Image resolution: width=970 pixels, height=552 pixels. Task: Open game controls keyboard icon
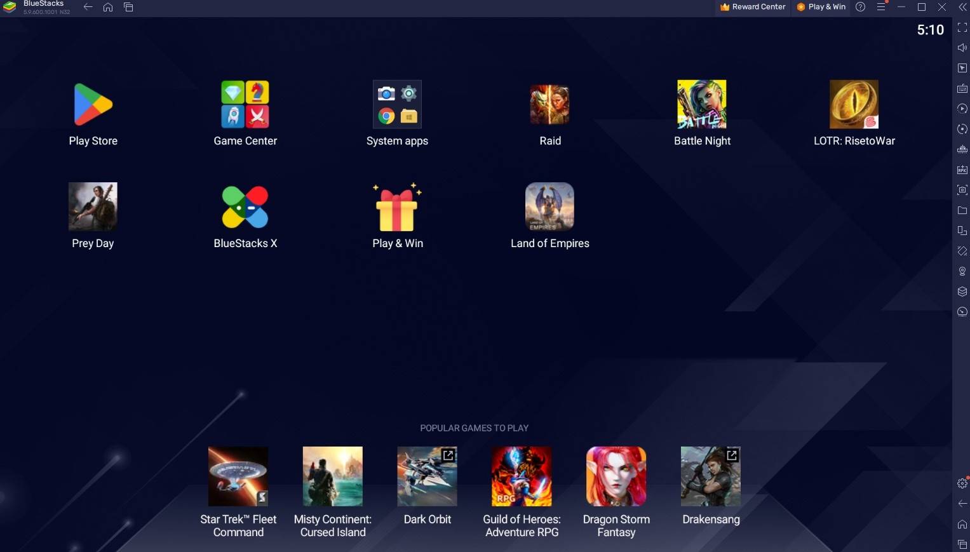pos(962,88)
